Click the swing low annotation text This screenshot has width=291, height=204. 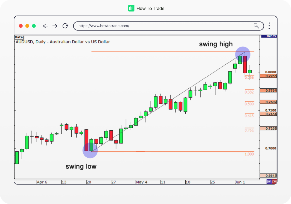[81, 166]
